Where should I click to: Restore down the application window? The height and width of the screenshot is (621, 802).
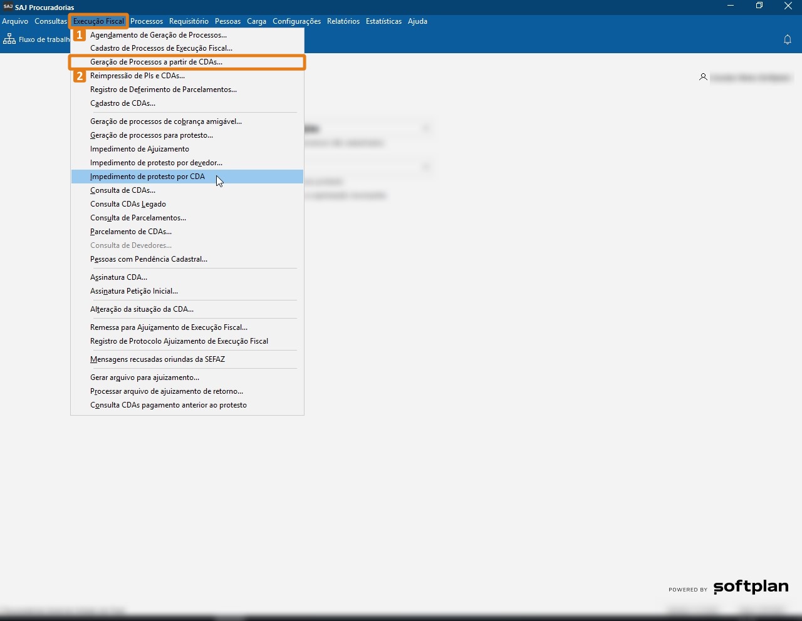(x=759, y=6)
